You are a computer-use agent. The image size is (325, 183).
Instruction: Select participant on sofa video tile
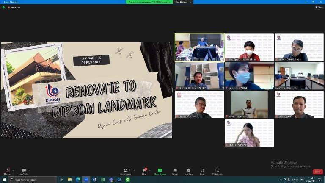(x=249, y=104)
